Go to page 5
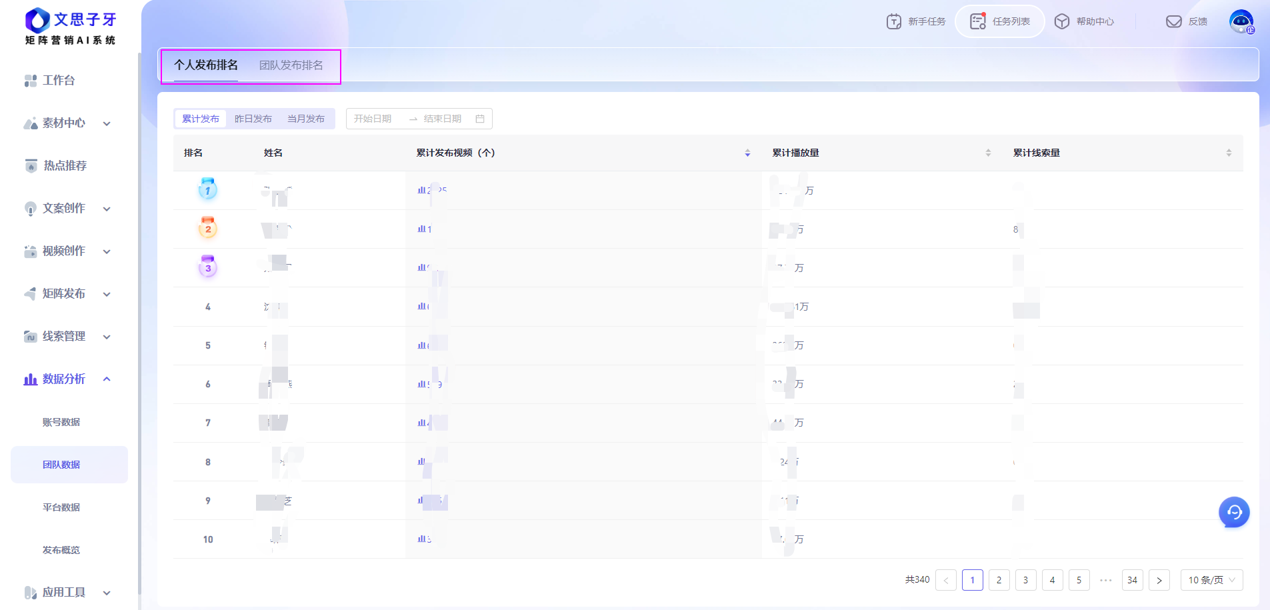Screen dimensions: 1270x610 click(x=1079, y=580)
